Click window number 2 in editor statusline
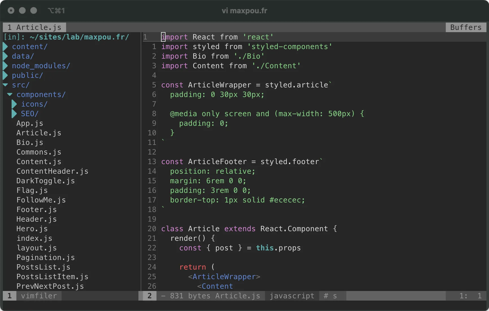Screen dimensions: 489x311 (149, 296)
